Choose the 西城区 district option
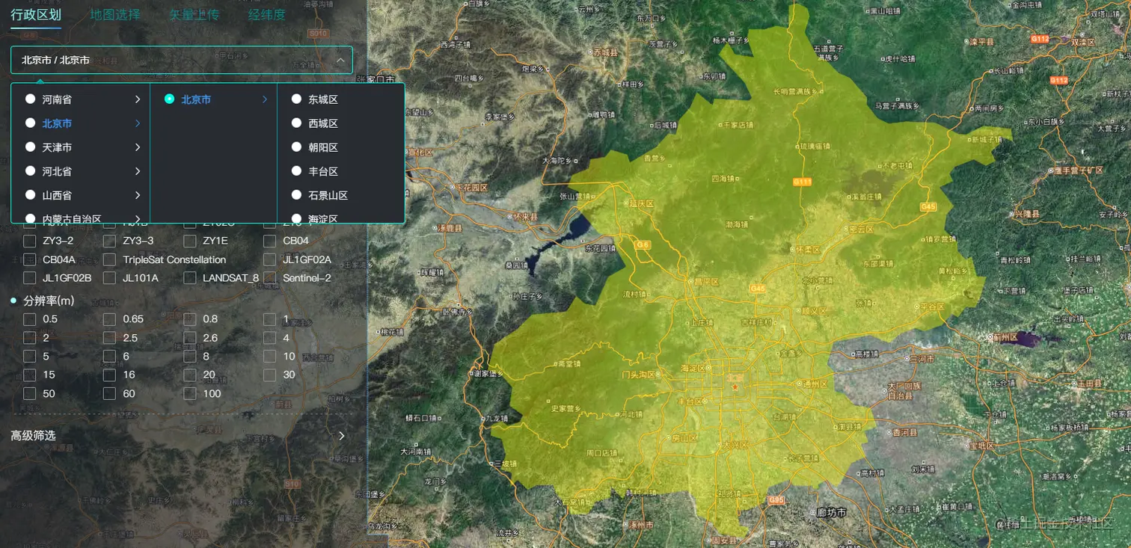1131x548 pixels. 297,123
